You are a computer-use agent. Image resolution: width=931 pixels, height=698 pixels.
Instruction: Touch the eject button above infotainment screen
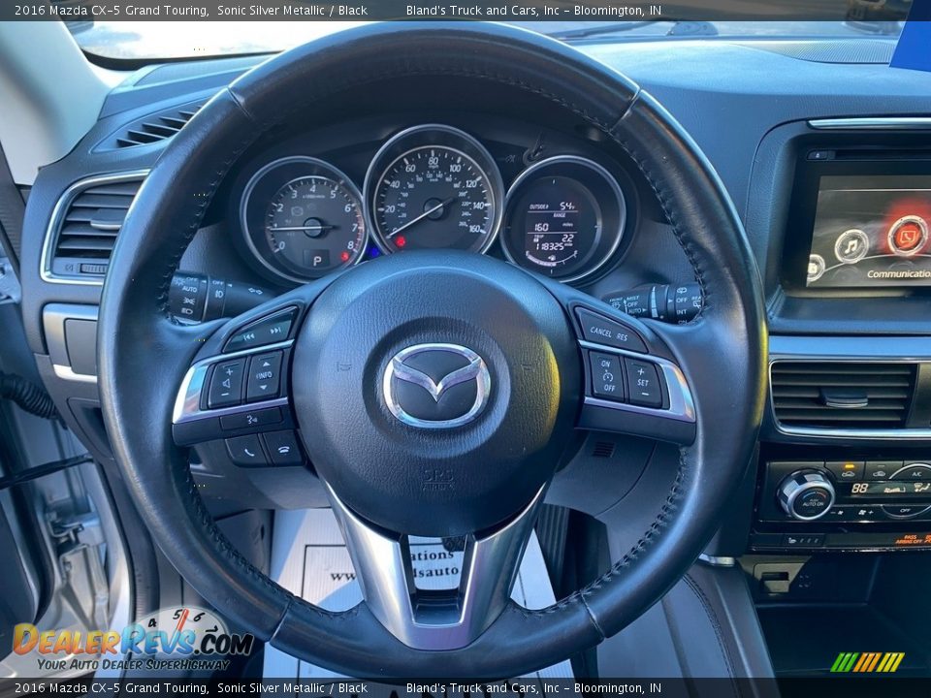pyautogui.click(x=818, y=155)
